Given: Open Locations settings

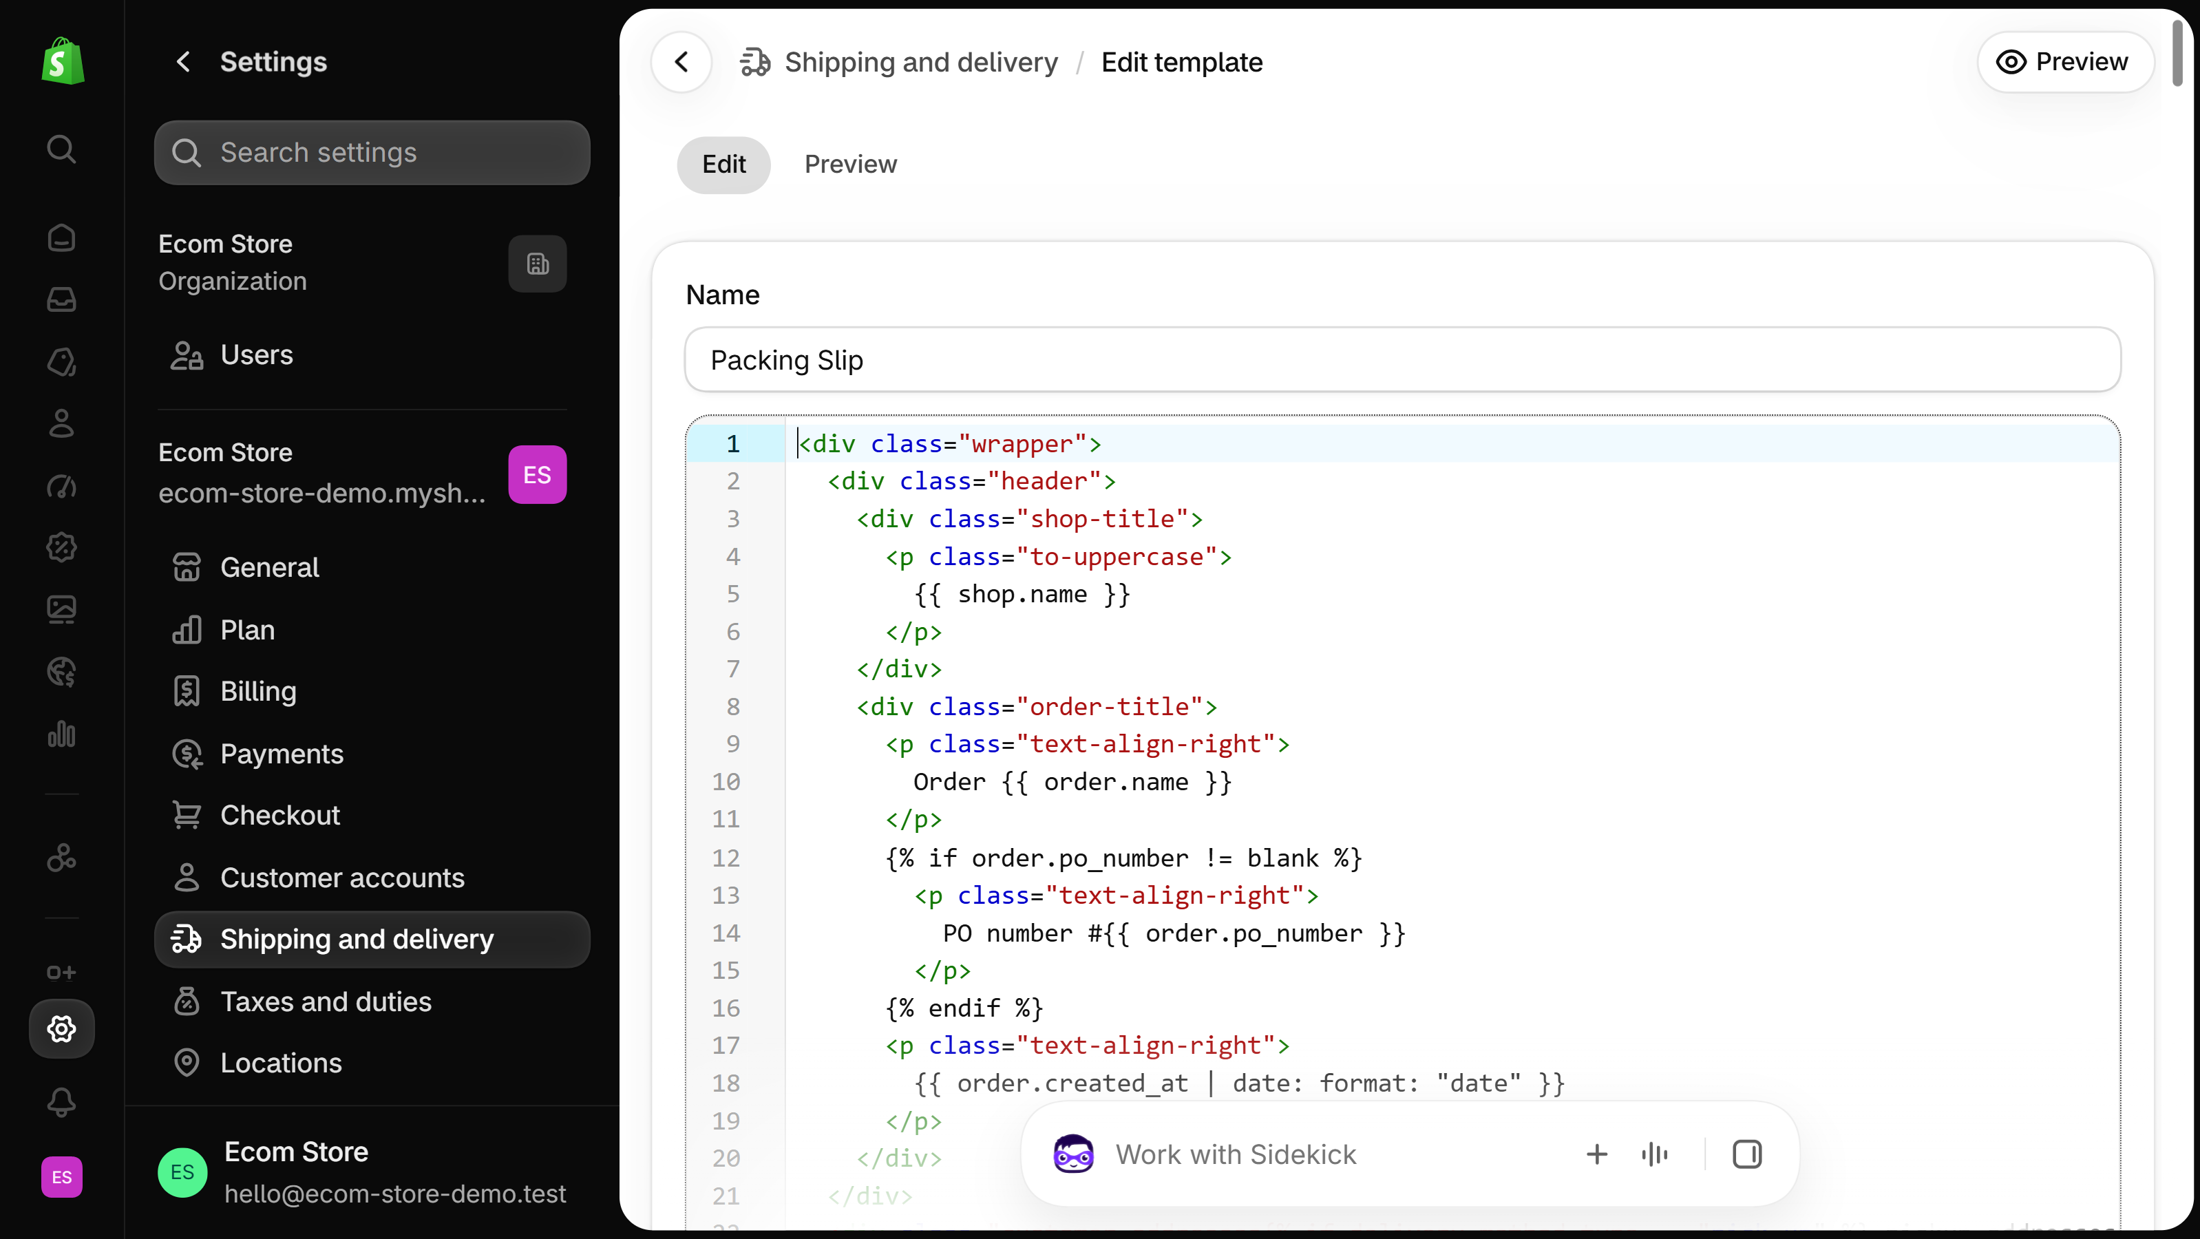Looking at the screenshot, I should click(372, 1063).
